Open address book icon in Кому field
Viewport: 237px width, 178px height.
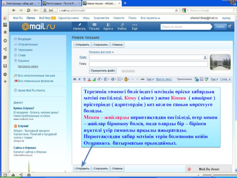coord(205,58)
